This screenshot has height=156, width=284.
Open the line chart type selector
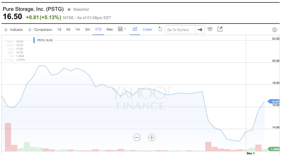coord(135,29)
